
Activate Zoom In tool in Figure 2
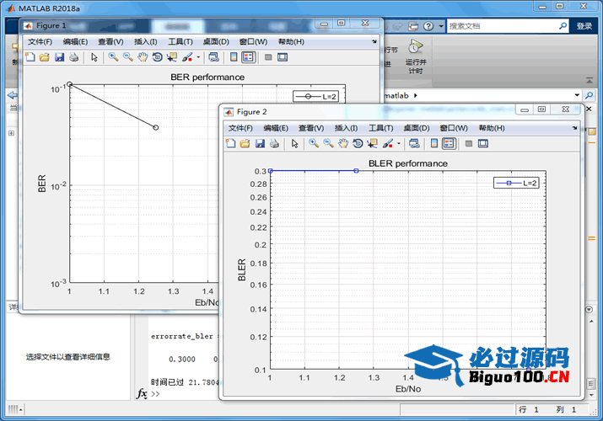(314, 144)
